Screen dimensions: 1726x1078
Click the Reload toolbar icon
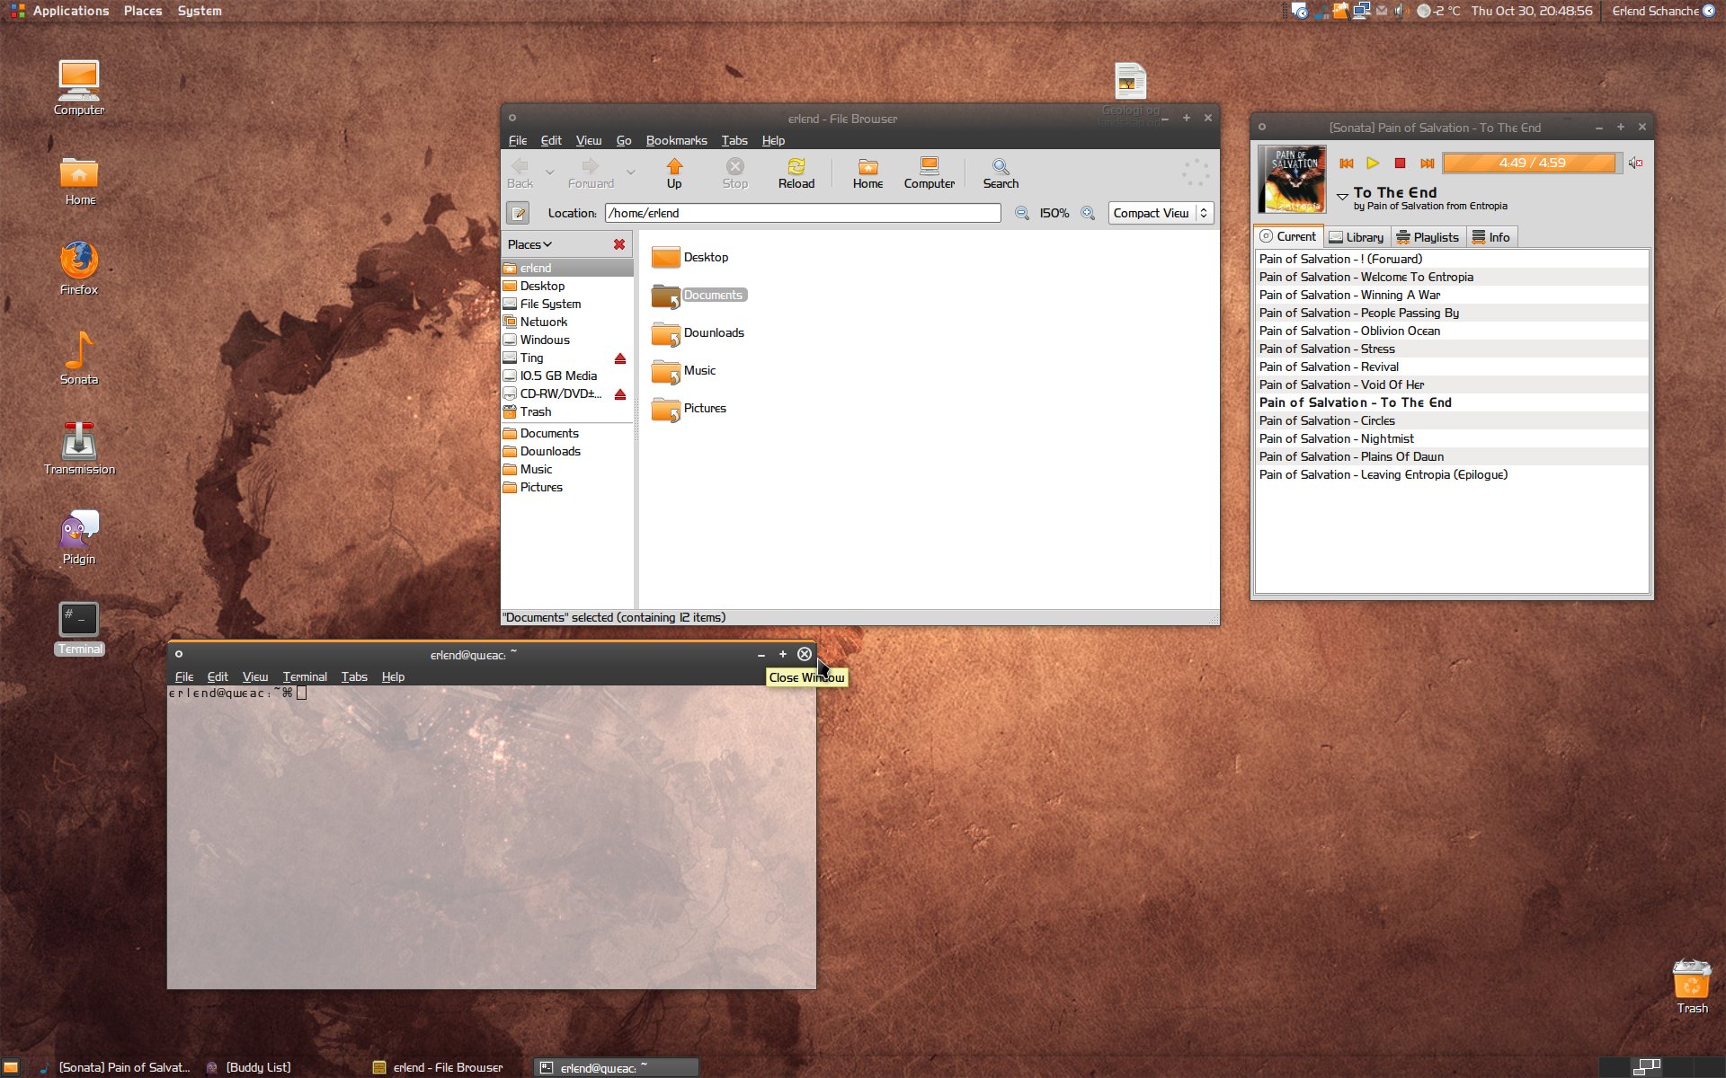[x=796, y=173]
